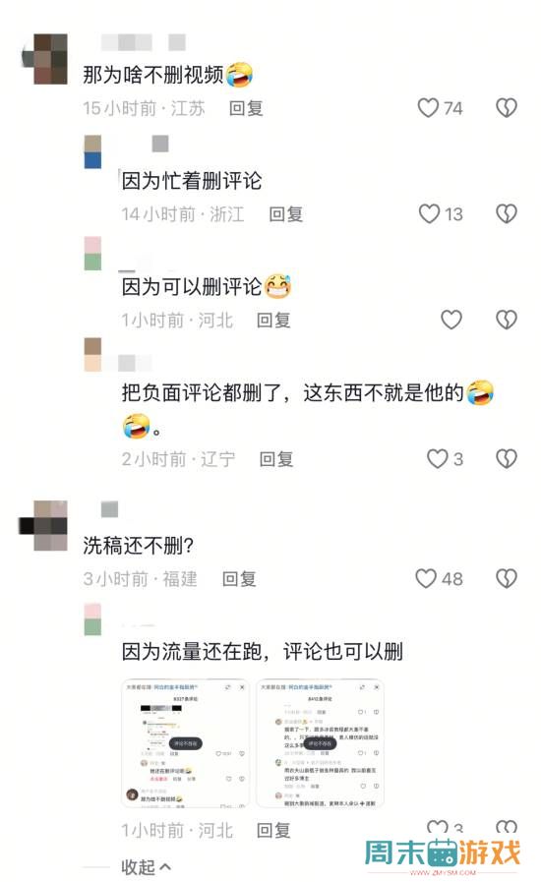Like the '洗稿还不删?' comment with 48 likes
The image size is (541, 882).
(x=426, y=578)
